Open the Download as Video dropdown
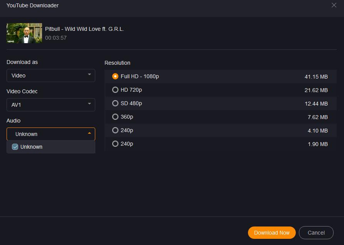The width and height of the screenshot is (344, 245). pyautogui.click(x=51, y=76)
